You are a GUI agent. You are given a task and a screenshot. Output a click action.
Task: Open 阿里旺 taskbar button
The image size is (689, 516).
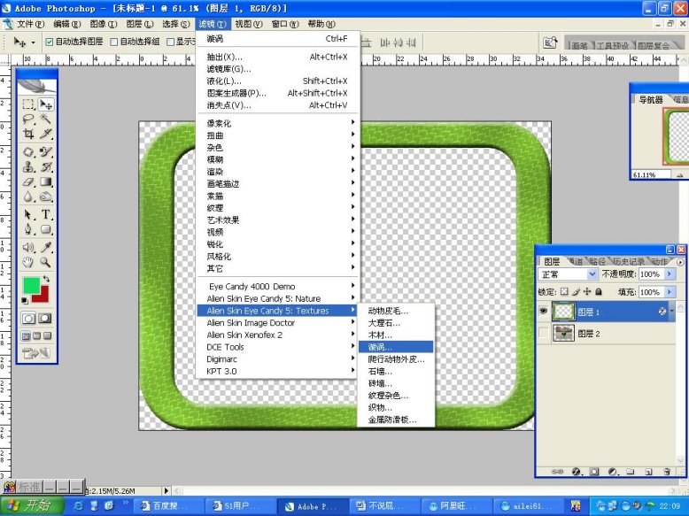click(455, 506)
